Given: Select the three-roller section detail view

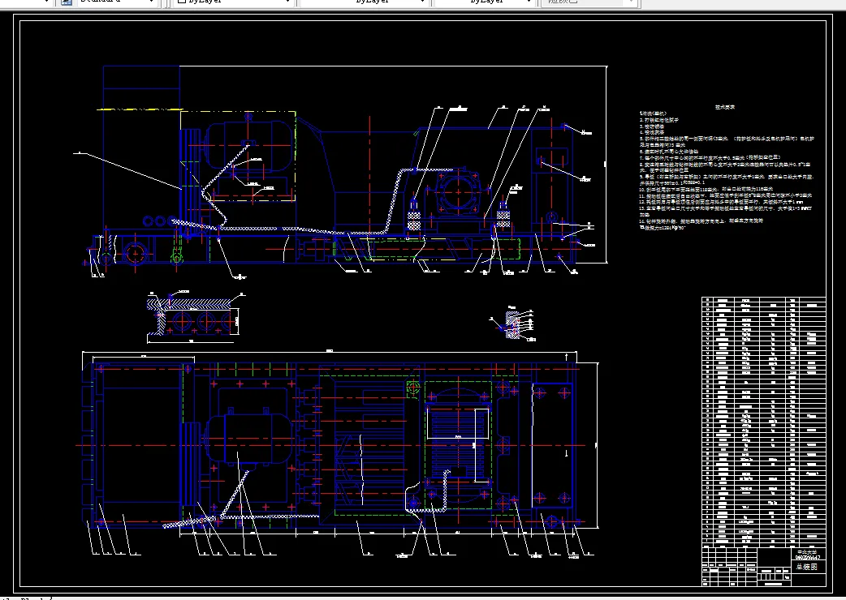Looking at the screenshot, I should (194, 319).
